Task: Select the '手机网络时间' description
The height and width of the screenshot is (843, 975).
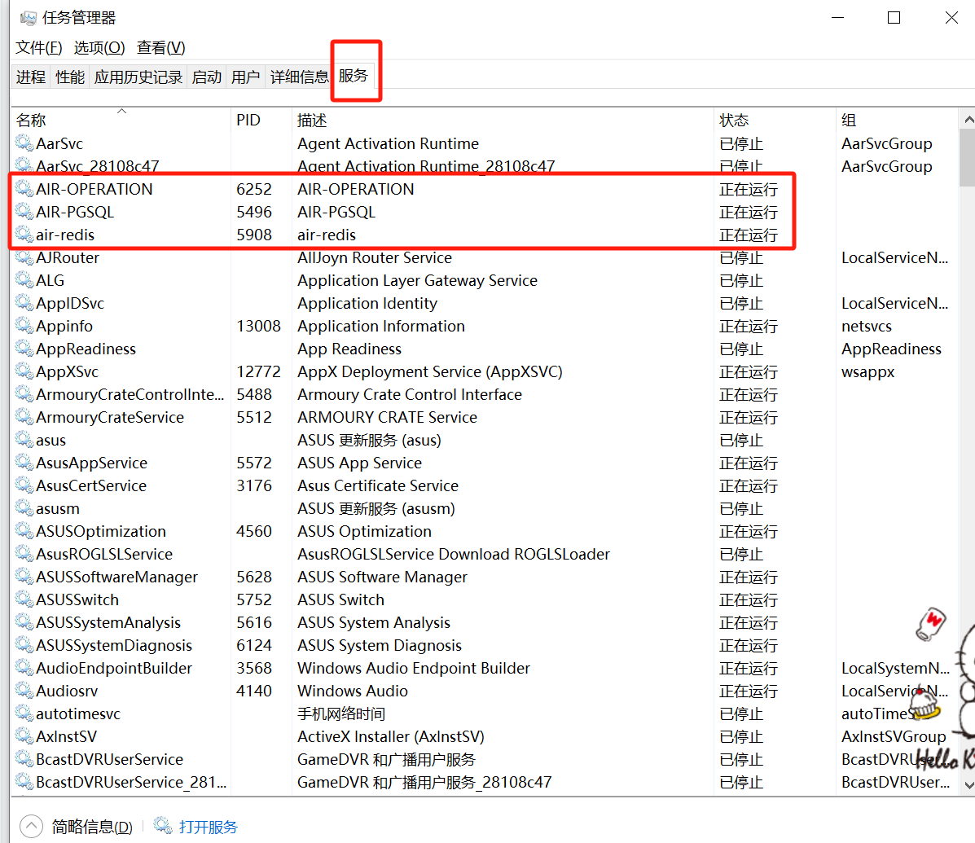Action: click(x=341, y=713)
